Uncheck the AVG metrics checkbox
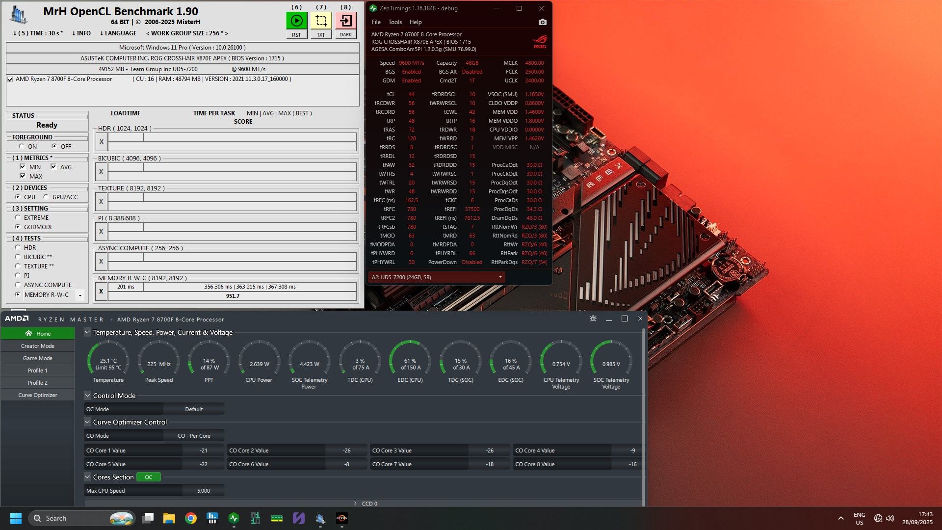The width and height of the screenshot is (942, 530). coord(53,167)
